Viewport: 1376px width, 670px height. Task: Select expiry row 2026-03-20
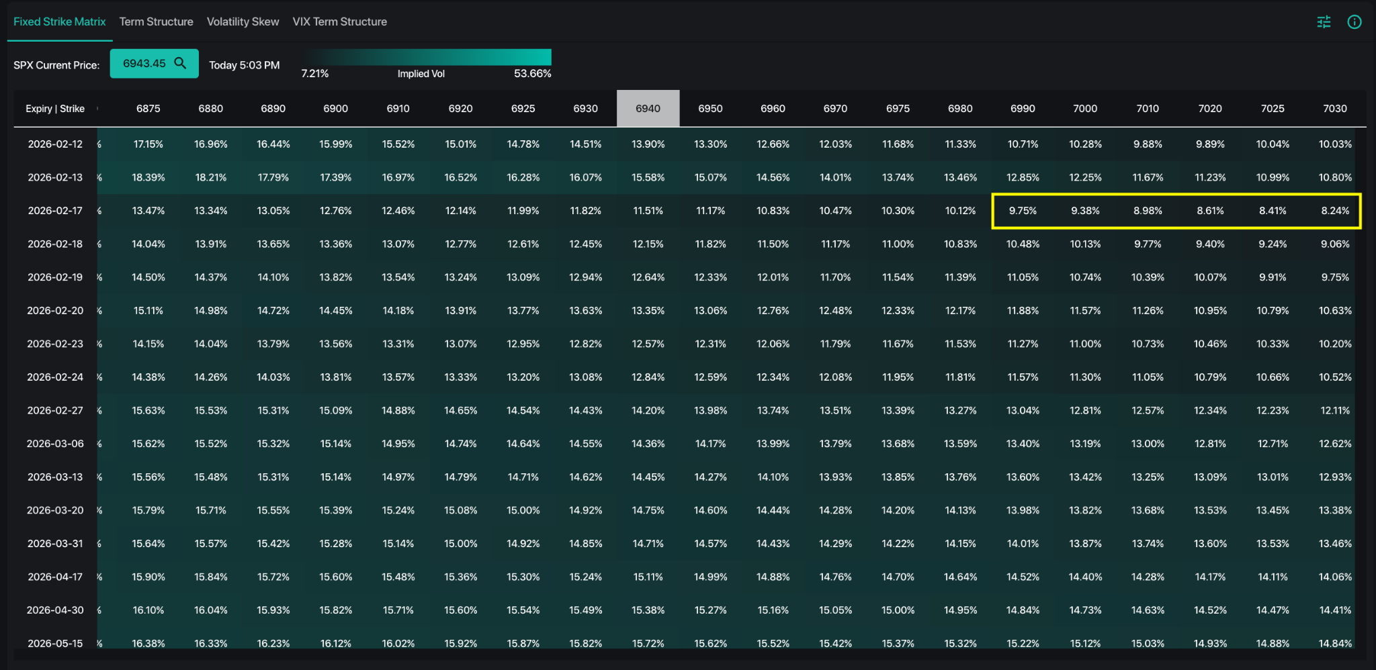coord(55,510)
